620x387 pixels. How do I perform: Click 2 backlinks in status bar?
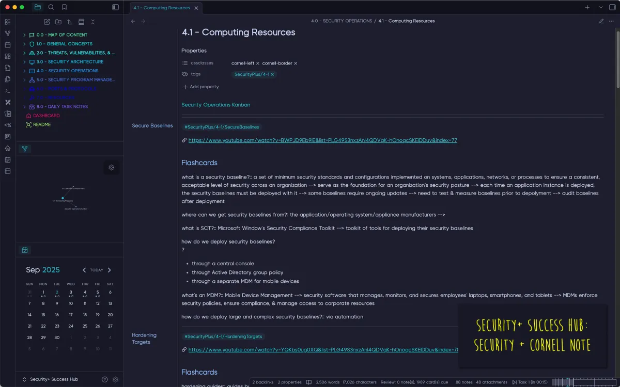pos(263,382)
